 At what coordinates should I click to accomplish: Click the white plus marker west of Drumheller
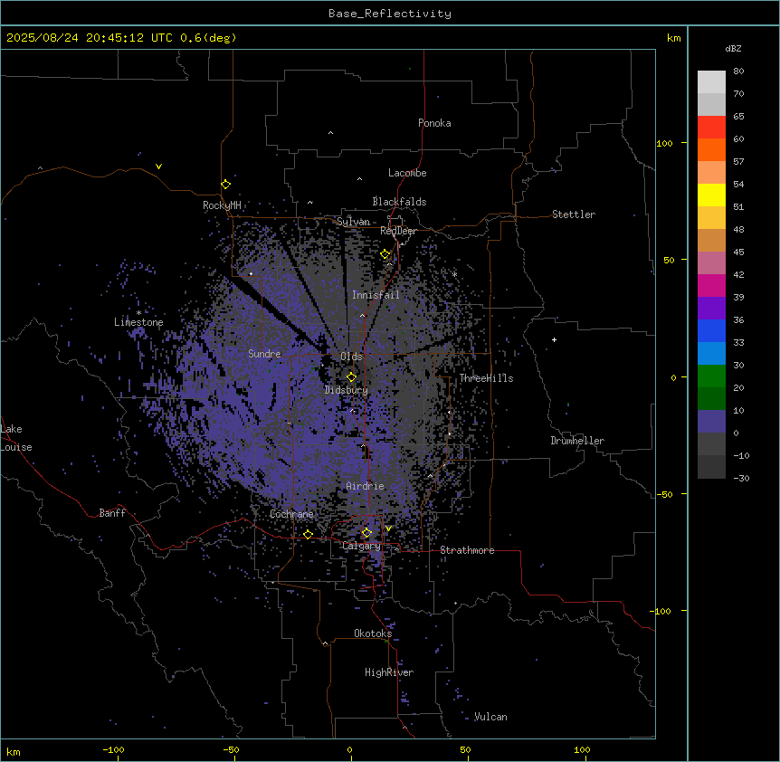pos(554,339)
